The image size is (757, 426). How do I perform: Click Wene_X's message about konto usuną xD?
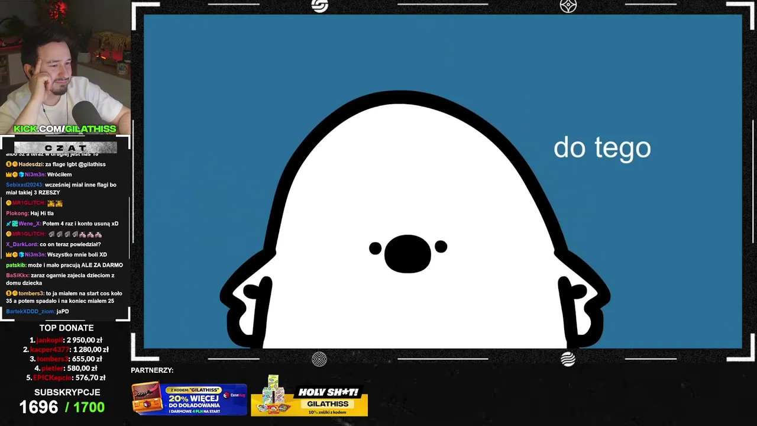(62, 224)
